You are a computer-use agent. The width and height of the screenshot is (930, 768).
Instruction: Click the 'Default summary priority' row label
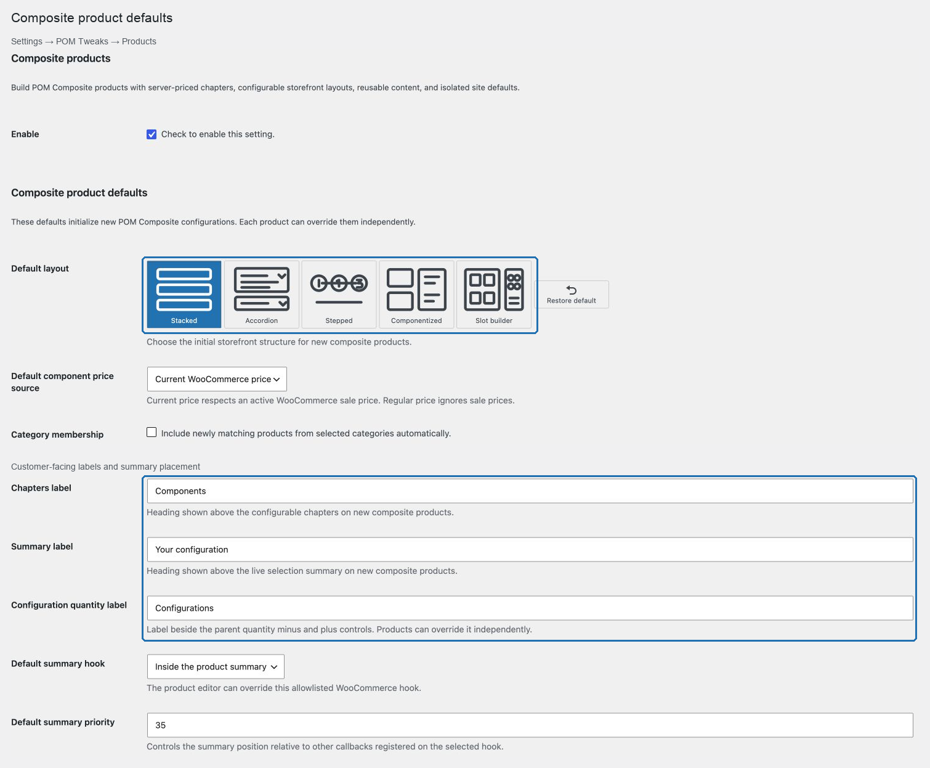point(63,722)
